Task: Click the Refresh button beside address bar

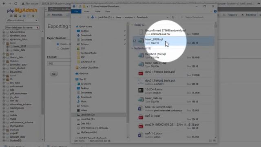Action: pos(173,17)
